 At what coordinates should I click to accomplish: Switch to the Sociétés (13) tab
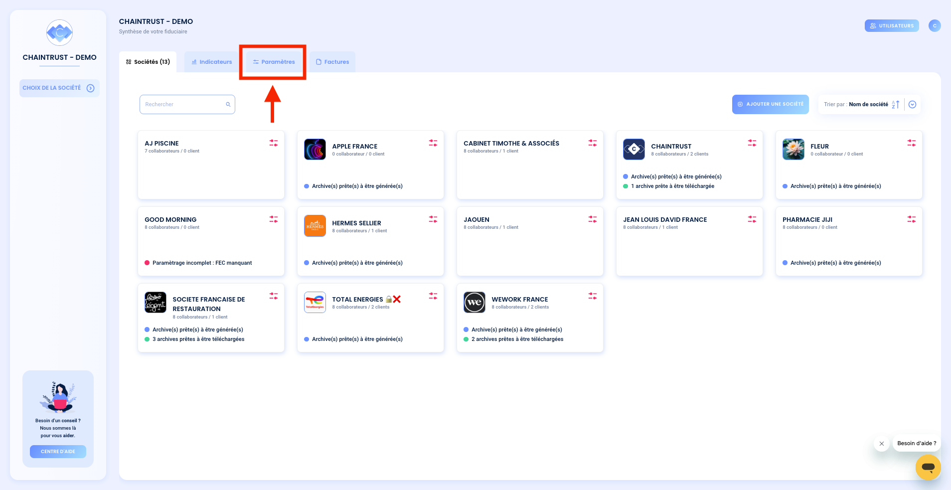click(x=148, y=62)
